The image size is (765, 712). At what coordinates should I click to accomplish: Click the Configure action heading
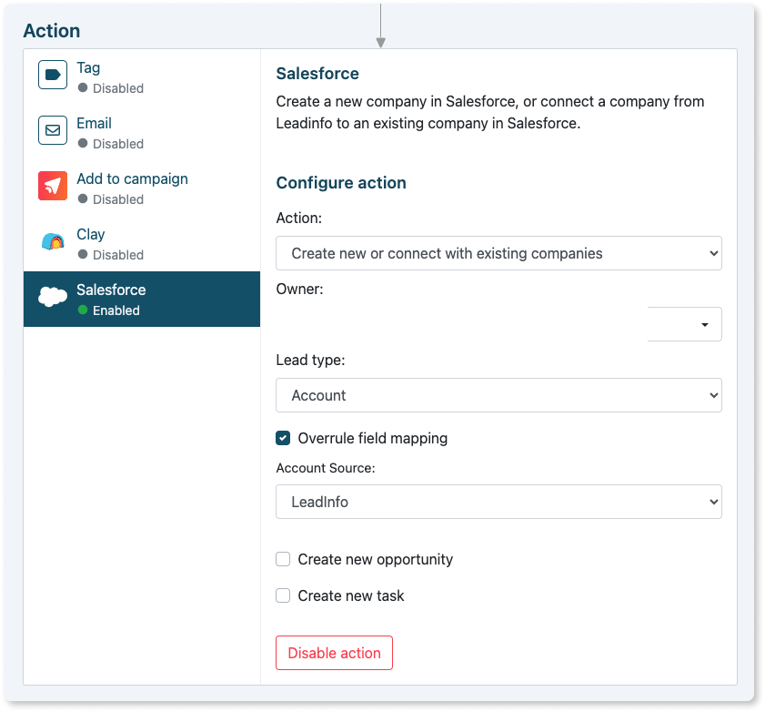coord(341,183)
